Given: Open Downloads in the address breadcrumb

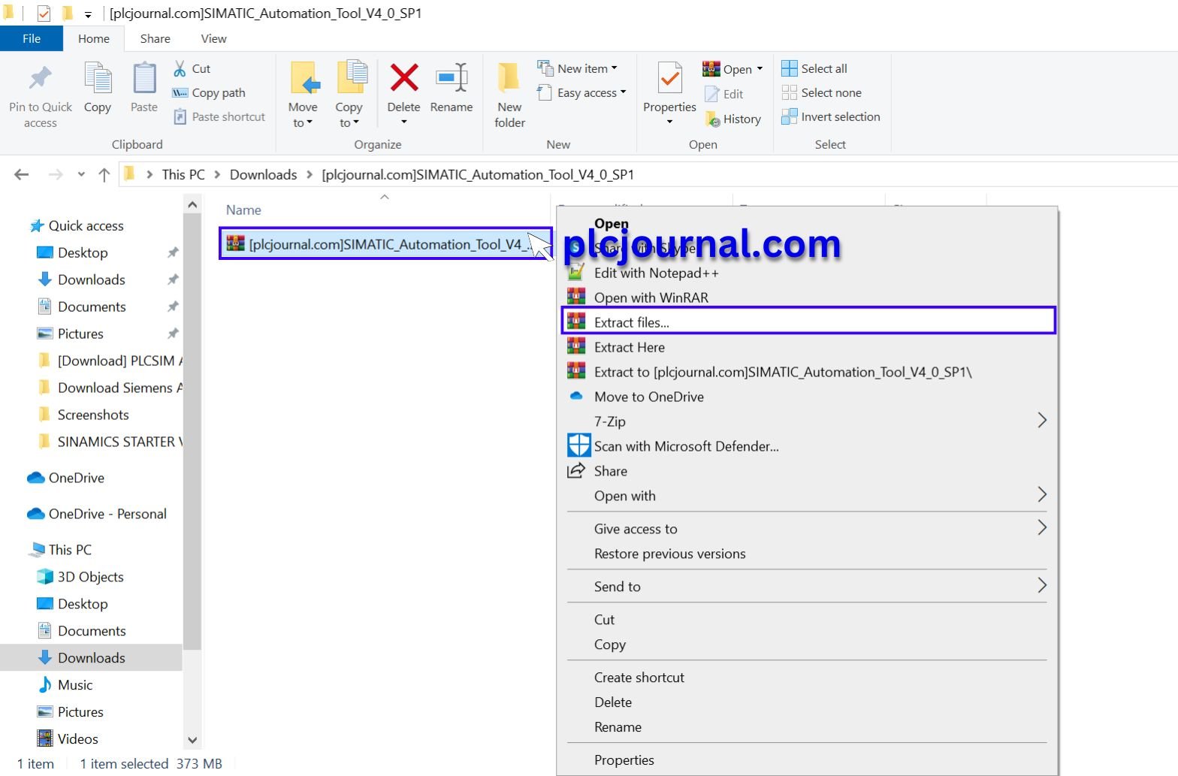Looking at the screenshot, I should (x=263, y=175).
